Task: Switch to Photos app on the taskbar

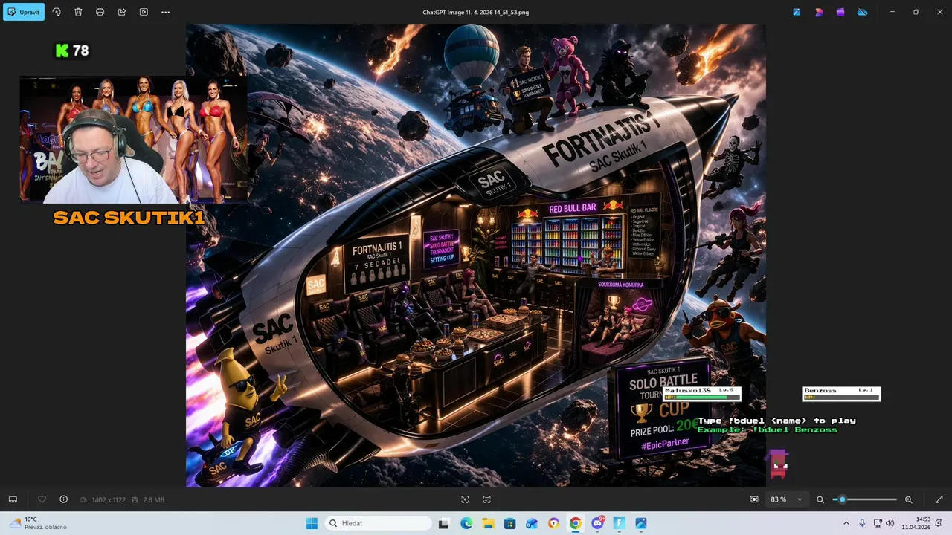Action: click(x=640, y=523)
